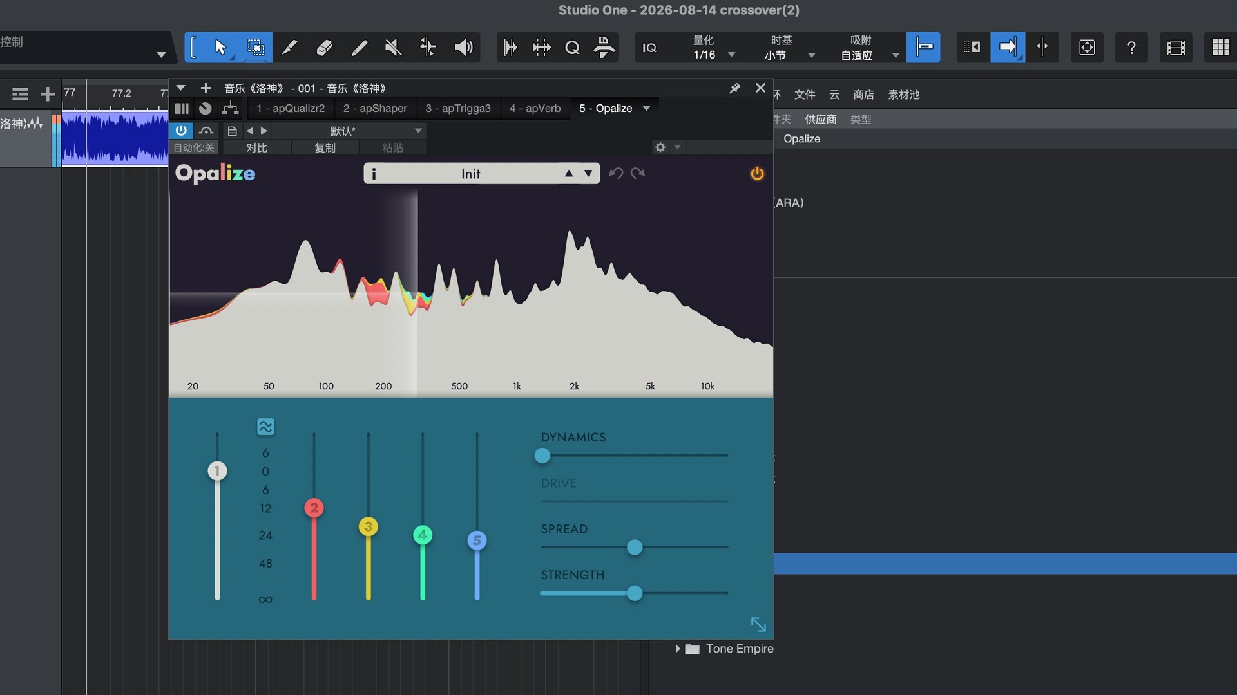Toggle the Opalize orange power button
This screenshot has width=1237, height=695.
tap(757, 173)
